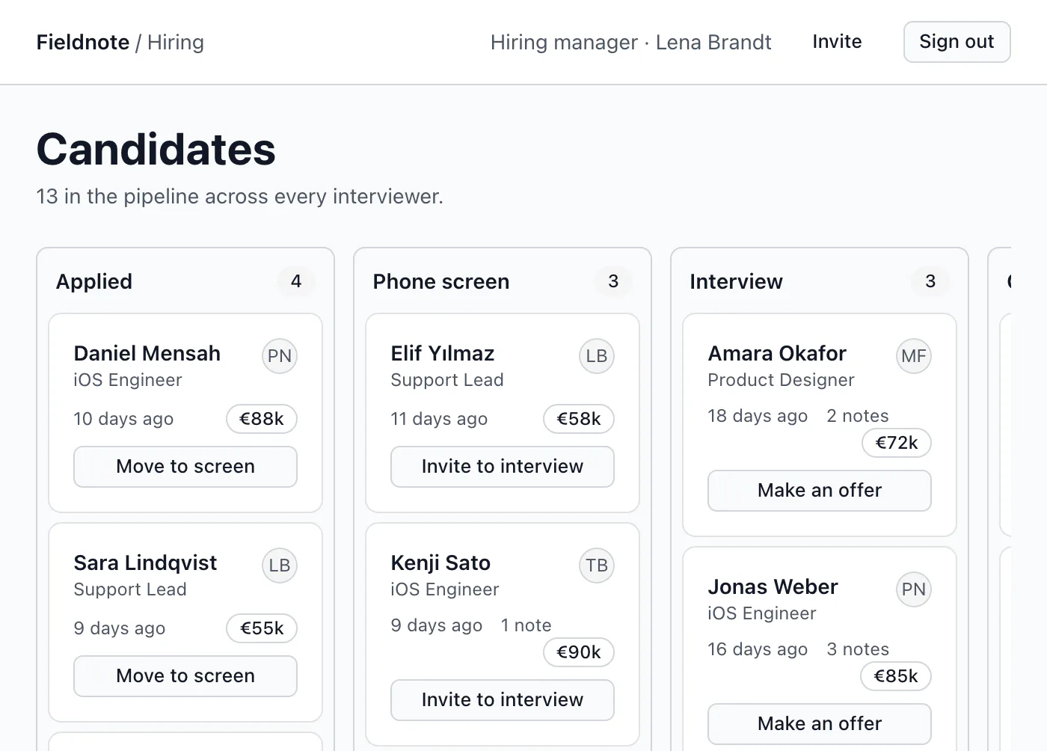Move Sara Lindqvist to screen

(x=185, y=676)
